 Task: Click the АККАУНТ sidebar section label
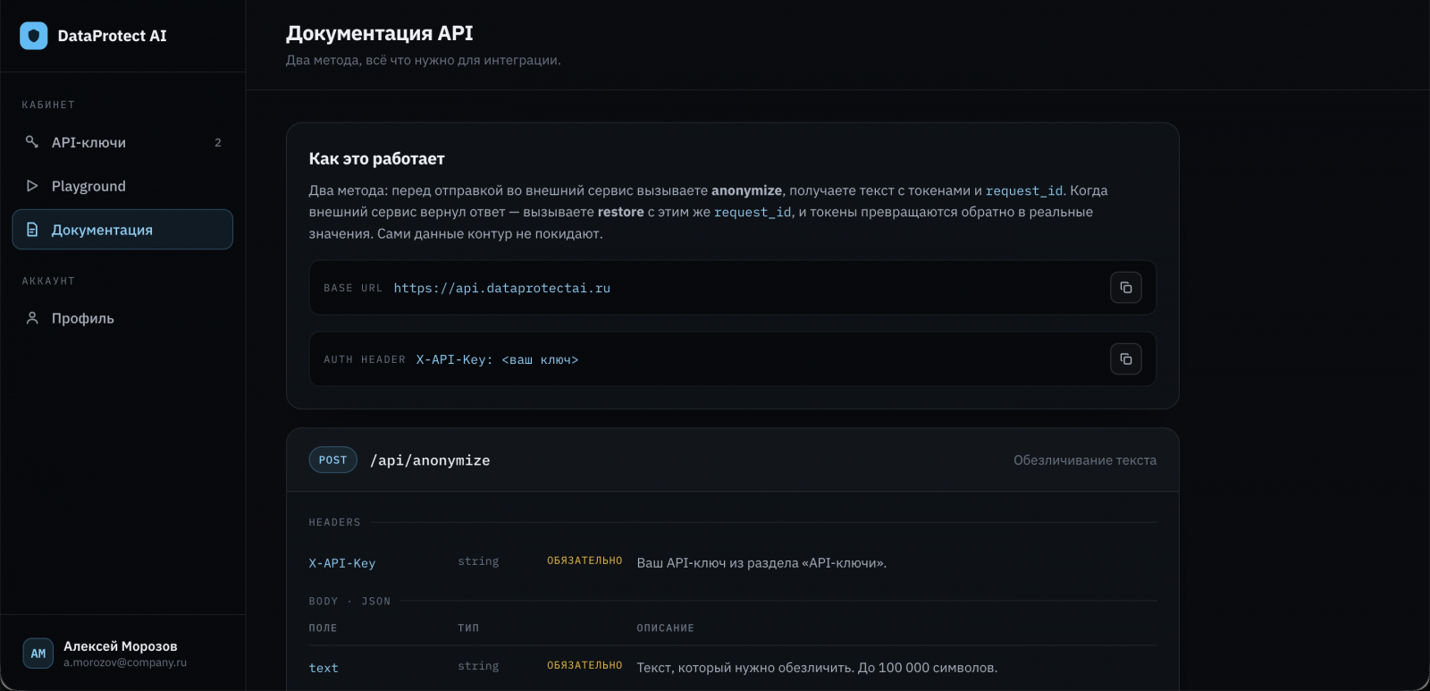click(x=48, y=281)
